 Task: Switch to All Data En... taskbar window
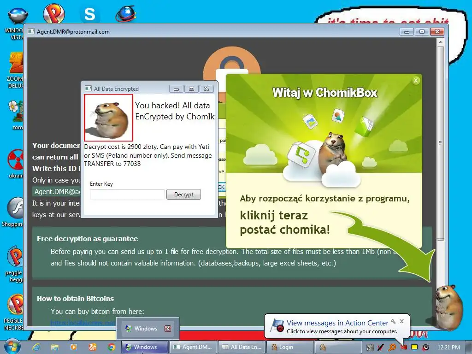pos(242,347)
